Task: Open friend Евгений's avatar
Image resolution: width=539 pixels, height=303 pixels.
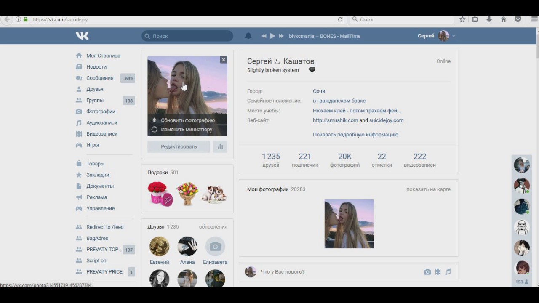Action: point(160,246)
